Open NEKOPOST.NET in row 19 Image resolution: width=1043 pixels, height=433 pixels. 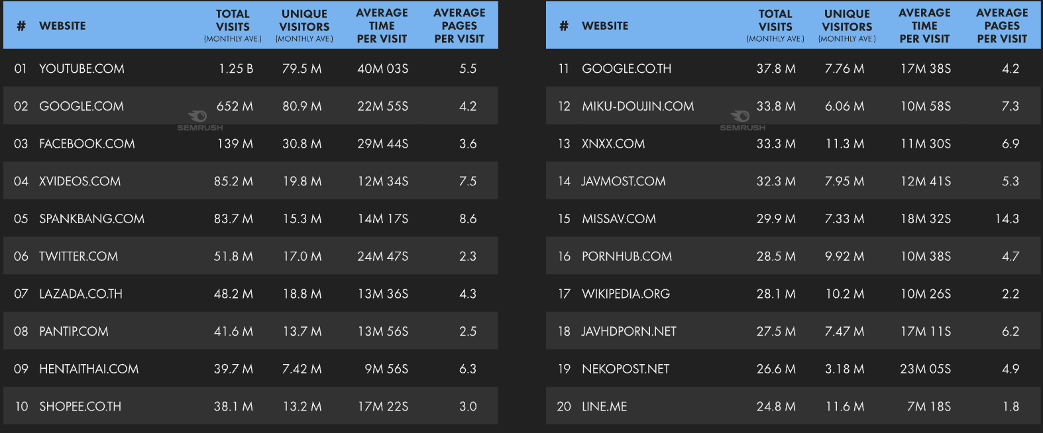[x=626, y=369]
